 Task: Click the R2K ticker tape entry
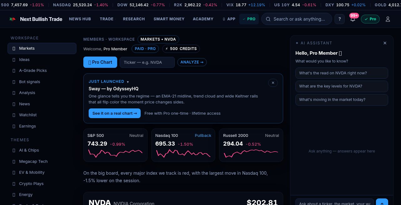[195, 5]
